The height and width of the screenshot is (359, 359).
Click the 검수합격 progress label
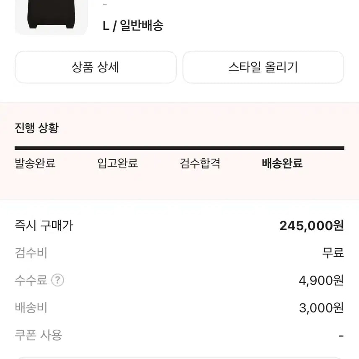201,164
